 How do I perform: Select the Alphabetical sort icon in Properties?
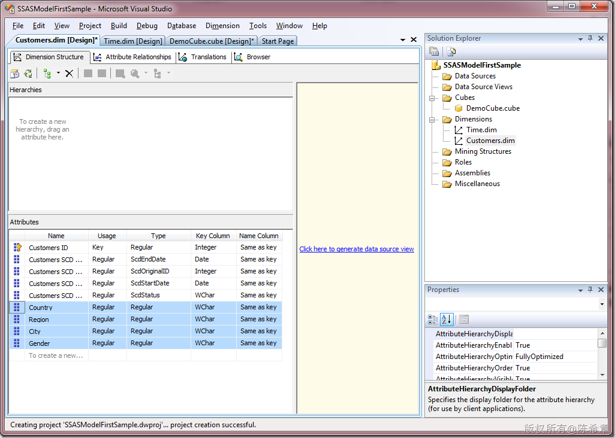click(447, 320)
